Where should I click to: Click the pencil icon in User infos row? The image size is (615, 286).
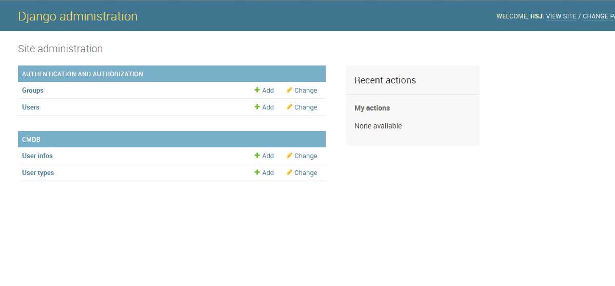click(x=289, y=156)
